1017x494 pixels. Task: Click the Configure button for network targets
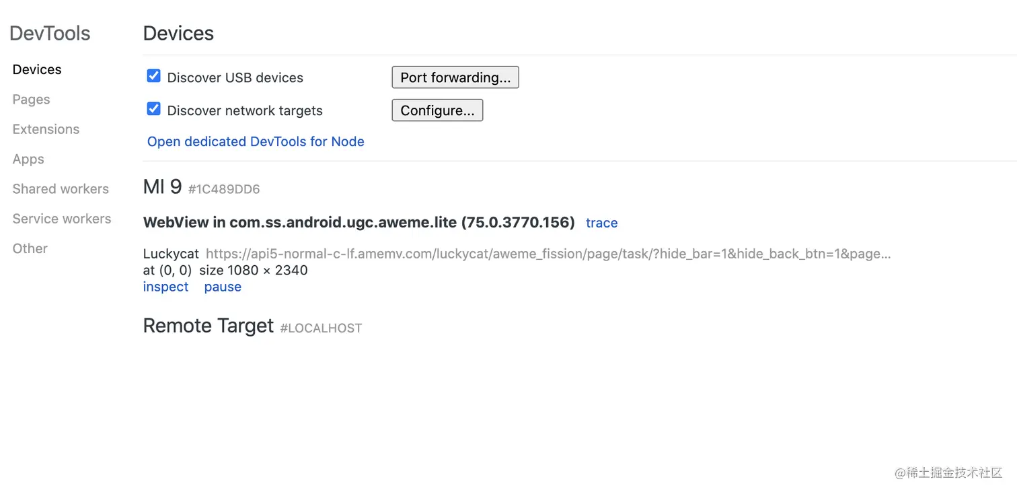click(437, 110)
